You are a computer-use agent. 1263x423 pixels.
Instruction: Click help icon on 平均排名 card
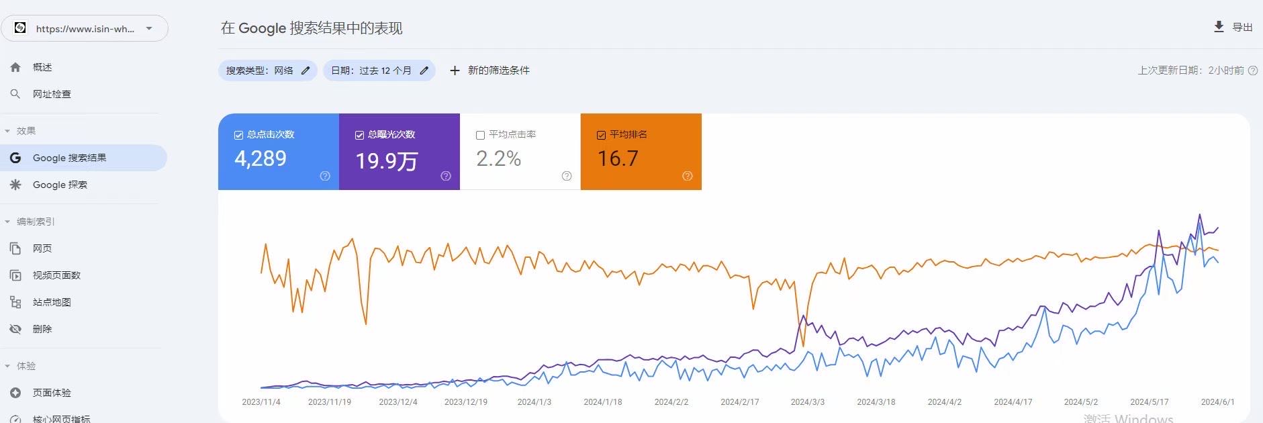pos(687,176)
